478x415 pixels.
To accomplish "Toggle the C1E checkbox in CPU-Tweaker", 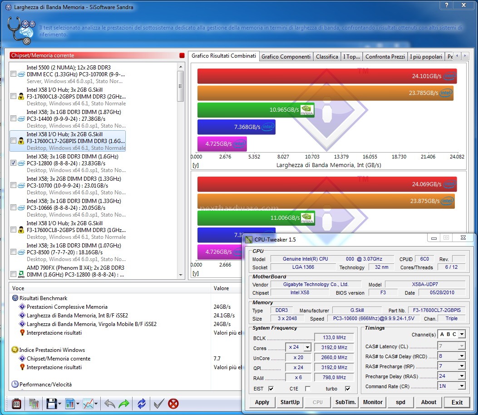I will tap(308, 389).
